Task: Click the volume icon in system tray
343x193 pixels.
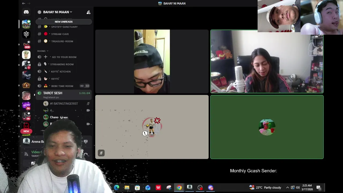Action: [298, 188]
